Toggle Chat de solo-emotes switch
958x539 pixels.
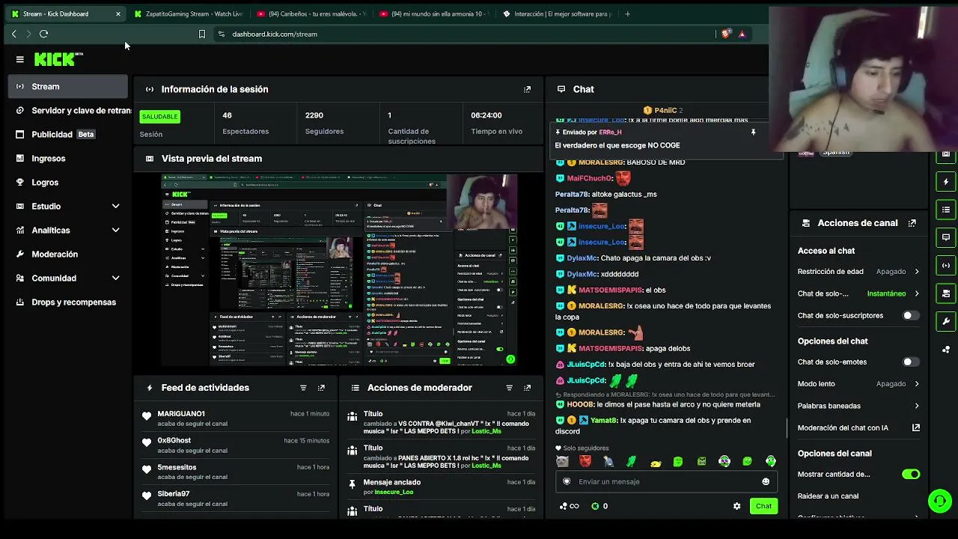point(910,362)
